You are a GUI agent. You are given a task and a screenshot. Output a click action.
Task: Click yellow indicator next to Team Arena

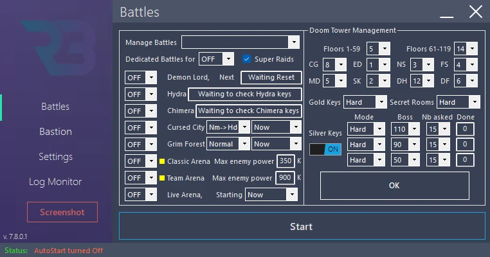pyautogui.click(x=162, y=178)
